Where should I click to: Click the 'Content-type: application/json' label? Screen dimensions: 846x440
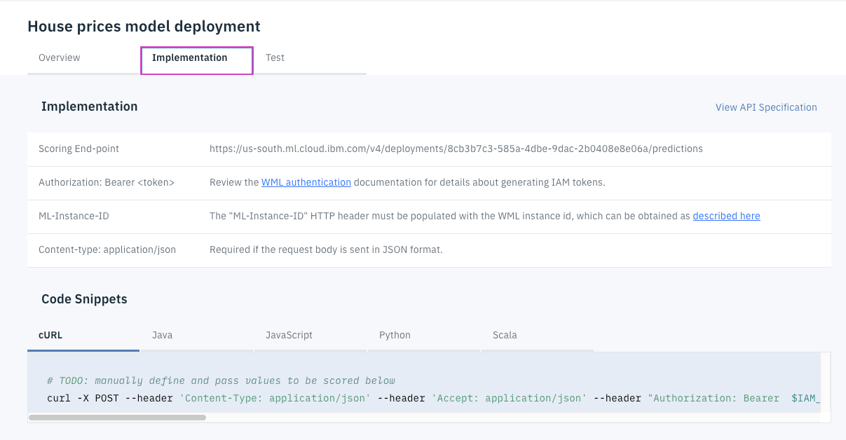[x=107, y=249]
